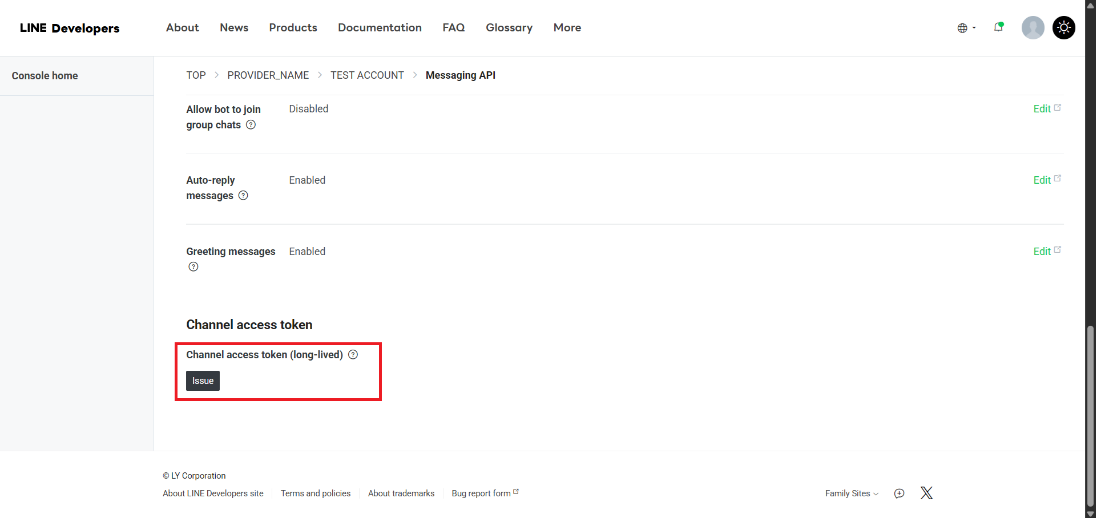The width and height of the screenshot is (1097, 518).
Task: Open About trademarks link
Action: (x=401, y=493)
